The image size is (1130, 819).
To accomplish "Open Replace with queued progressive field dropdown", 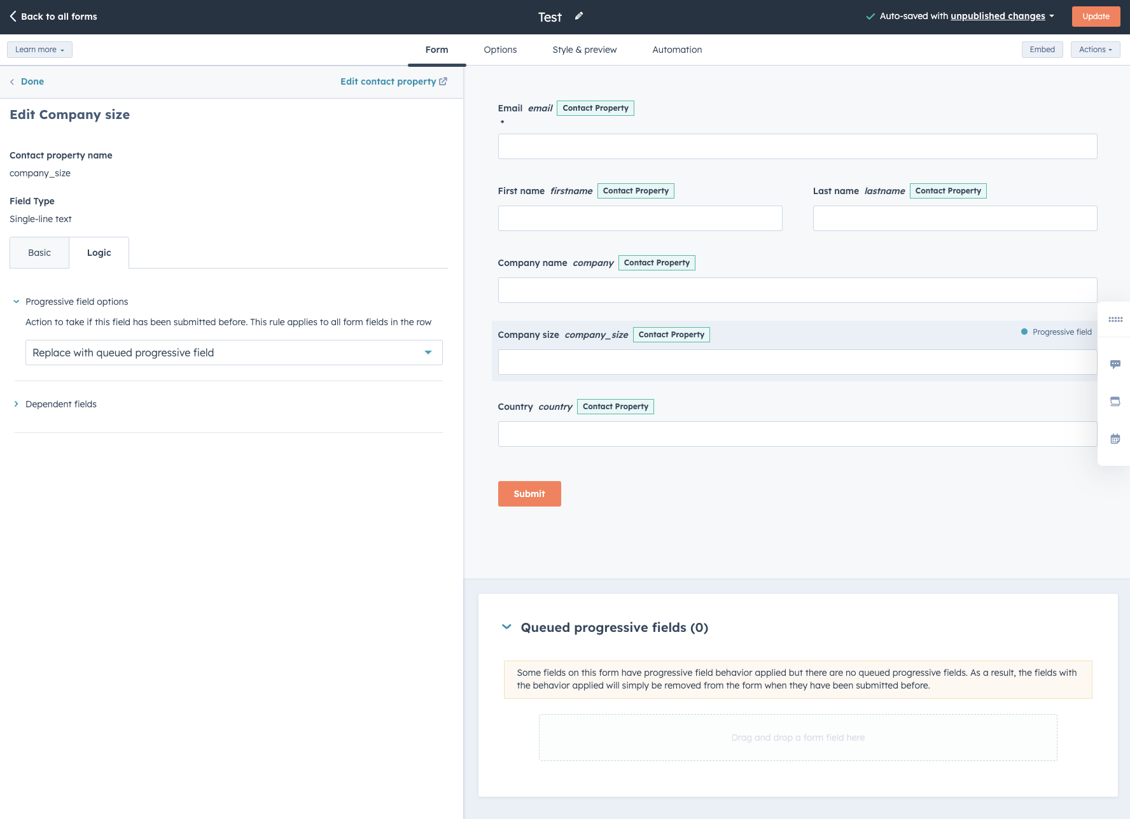I will tap(234, 353).
